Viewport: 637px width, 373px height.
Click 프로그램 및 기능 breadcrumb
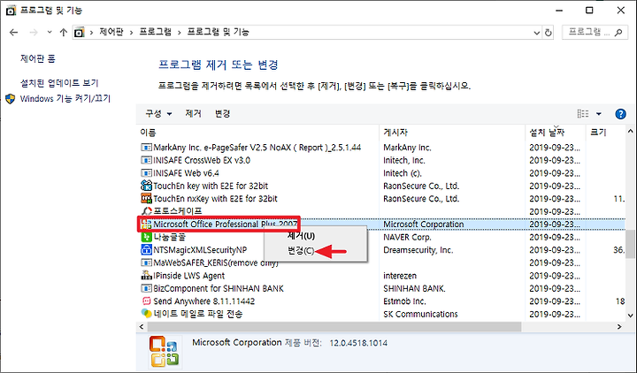pyautogui.click(x=219, y=32)
